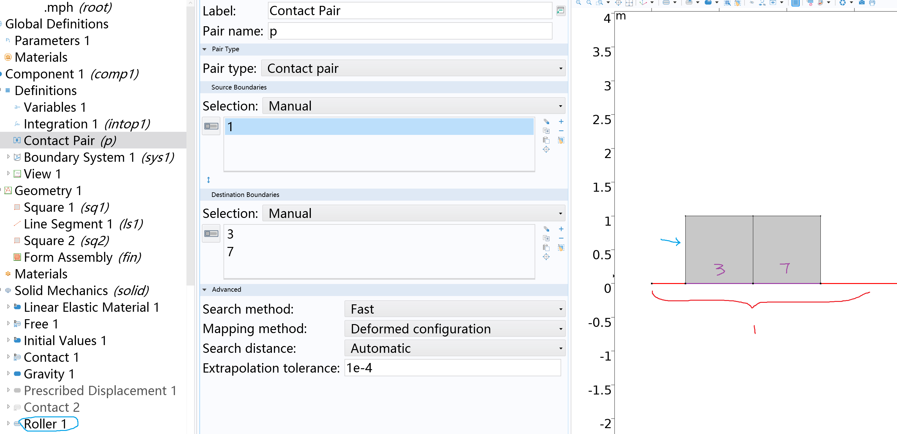Click Swap Source and Destination arrow icon
Screen dimensions: 897x434
208,180
